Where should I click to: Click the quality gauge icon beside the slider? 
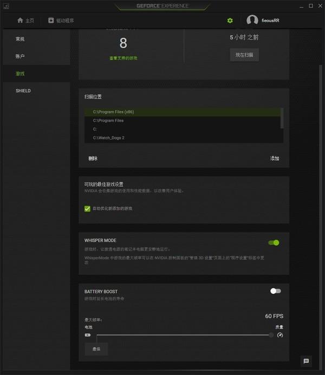tap(279, 335)
